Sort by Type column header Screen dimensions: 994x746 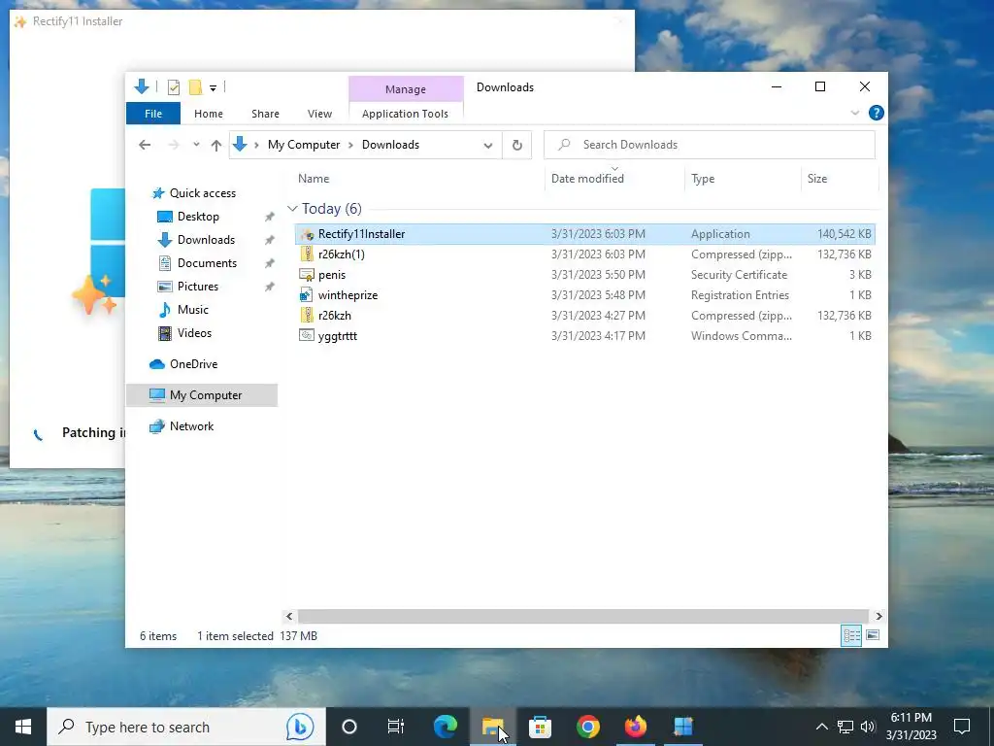click(x=743, y=179)
